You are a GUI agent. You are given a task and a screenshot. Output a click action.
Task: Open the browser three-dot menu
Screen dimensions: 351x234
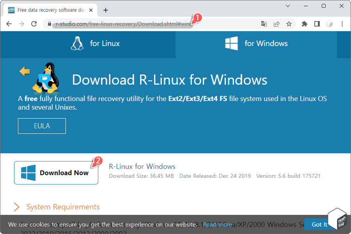pos(342,24)
